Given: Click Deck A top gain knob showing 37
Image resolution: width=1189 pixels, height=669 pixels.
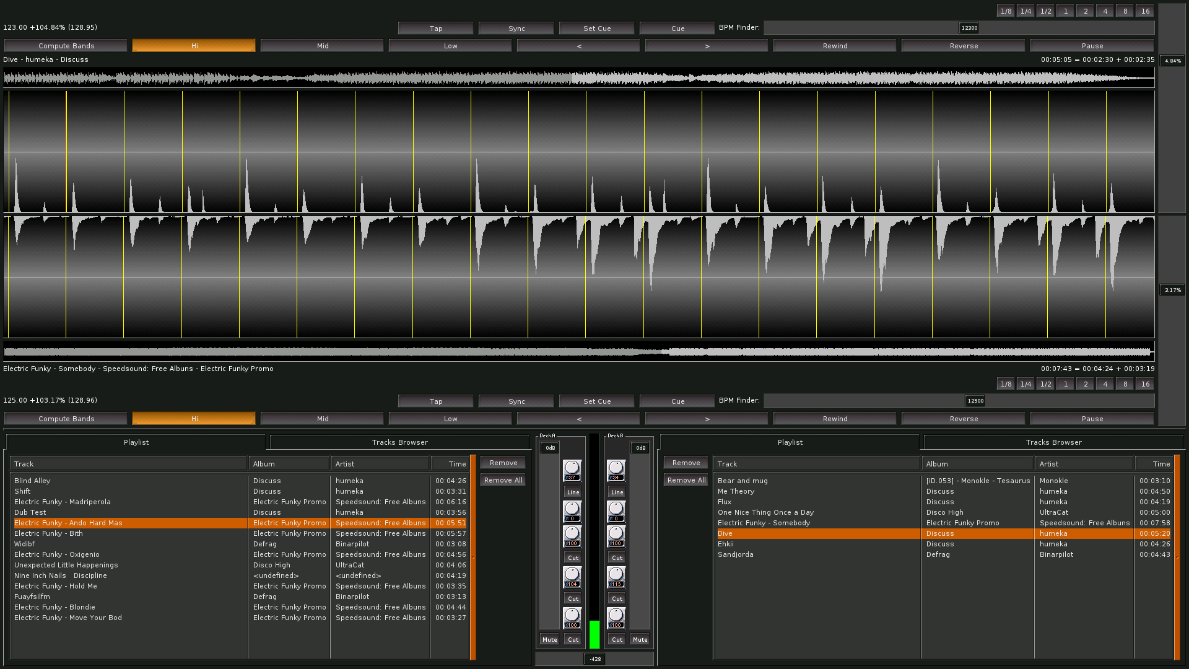Looking at the screenshot, I should point(572,469).
